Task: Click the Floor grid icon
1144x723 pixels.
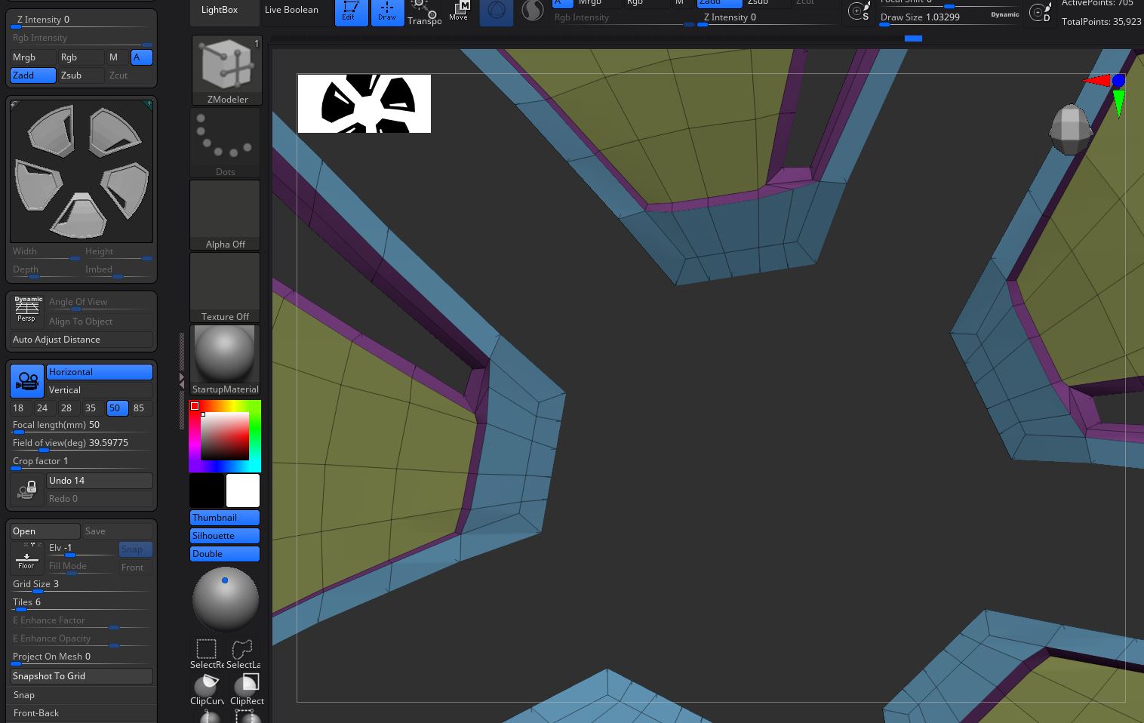Action: (26, 557)
